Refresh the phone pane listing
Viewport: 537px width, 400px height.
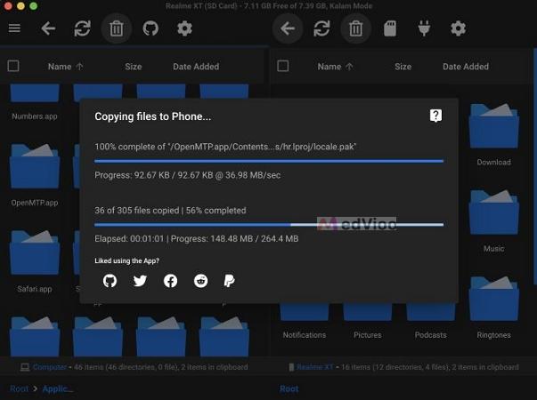pos(321,28)
